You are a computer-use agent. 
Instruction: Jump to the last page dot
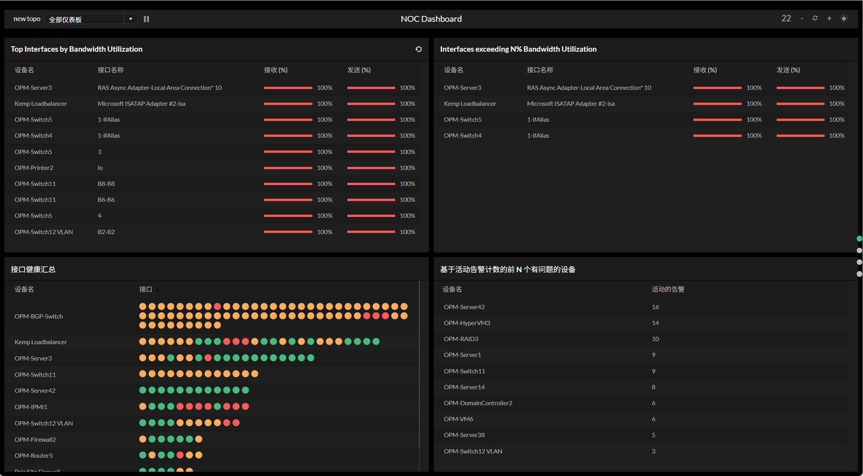(x=859, y=274)
